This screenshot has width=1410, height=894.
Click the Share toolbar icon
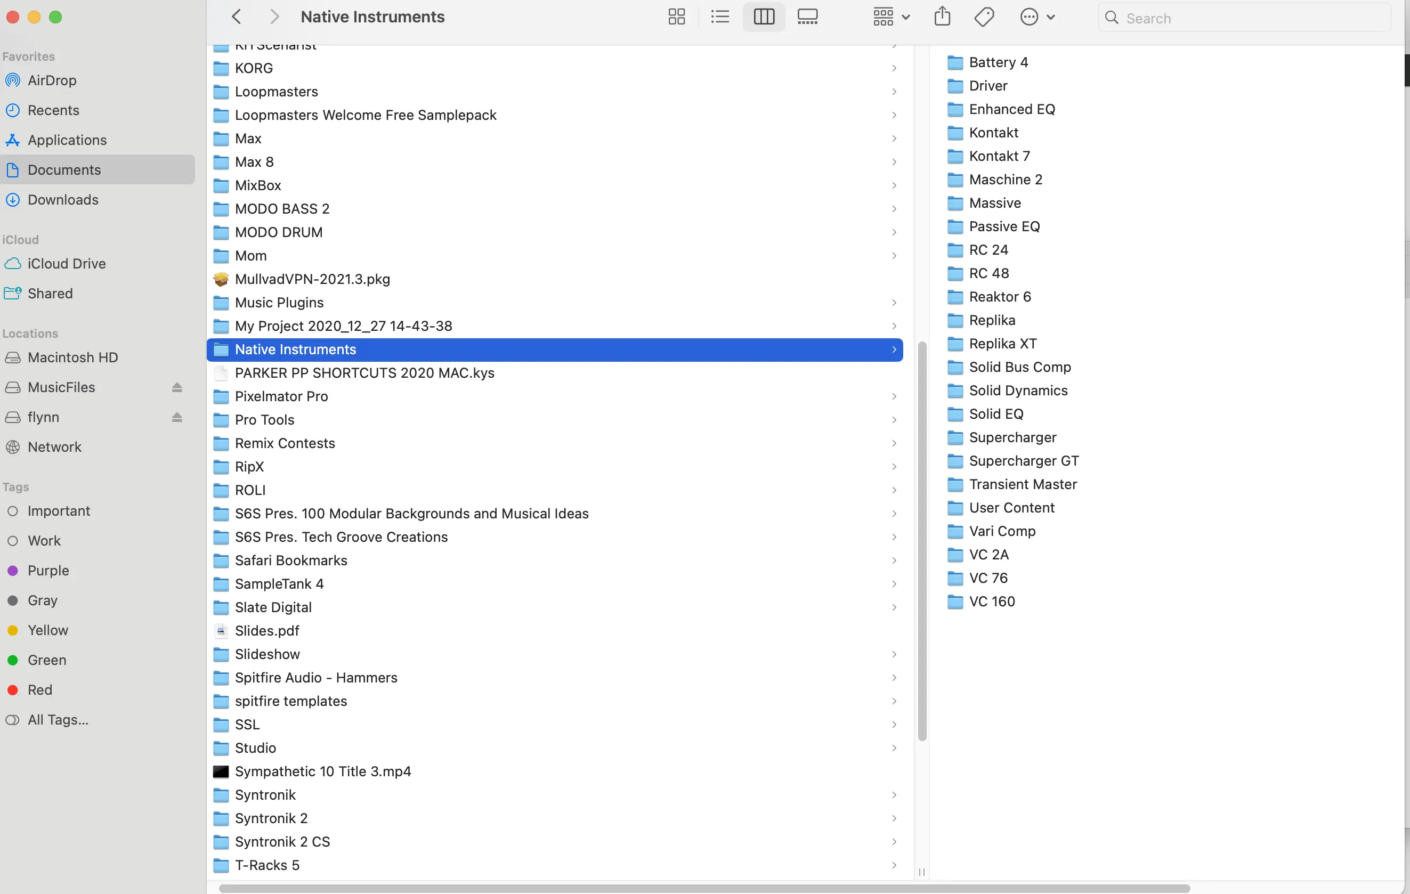(x=942, y=17)
